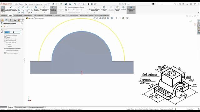Select the Slot sketch tool
Viewport: 200px width, 112px height.
click(19, 12)
